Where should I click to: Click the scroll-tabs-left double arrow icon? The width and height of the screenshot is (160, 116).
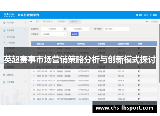tap(31, 21)
